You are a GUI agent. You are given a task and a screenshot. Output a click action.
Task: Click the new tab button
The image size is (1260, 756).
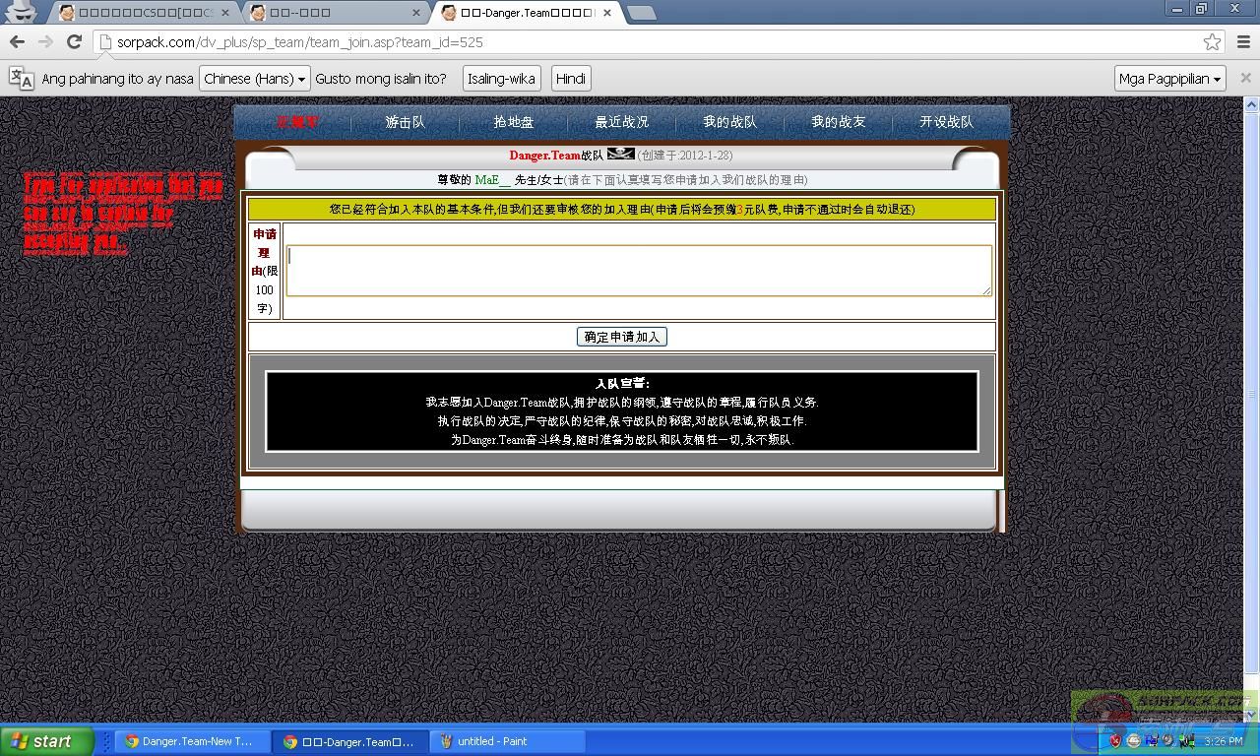(641, 13)
